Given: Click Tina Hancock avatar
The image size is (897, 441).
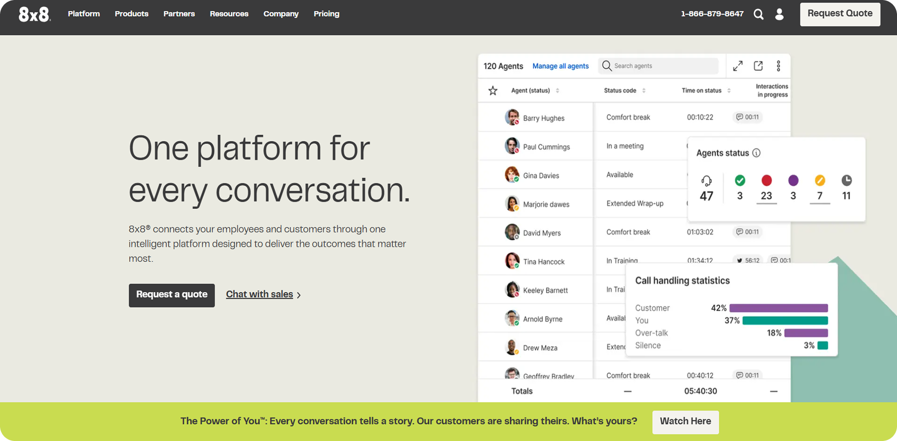Looking at the screenshot, I should click(512, 260).
